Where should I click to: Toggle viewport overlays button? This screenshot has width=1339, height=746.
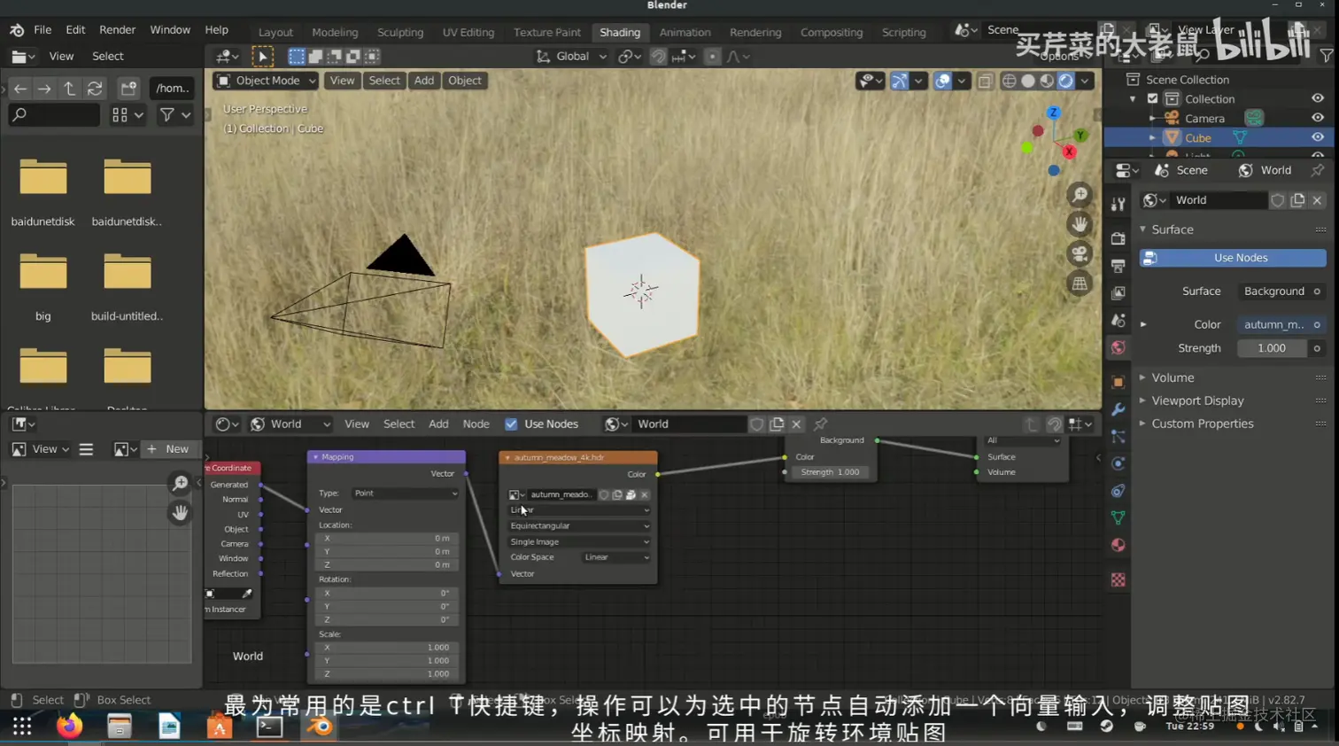tap(943, 81)
